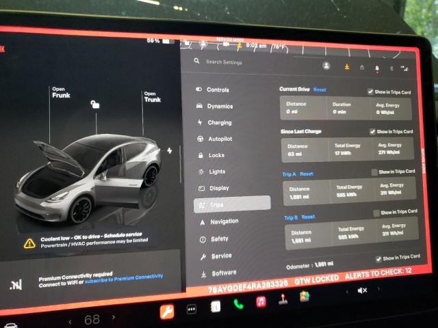Open the Software settings menu

click(x=219, y=273)
